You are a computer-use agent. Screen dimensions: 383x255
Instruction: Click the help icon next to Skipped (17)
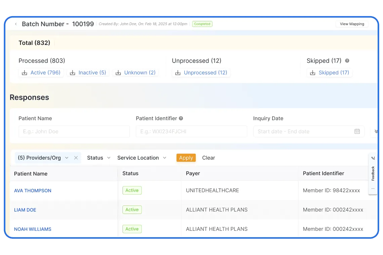point(347,61)
